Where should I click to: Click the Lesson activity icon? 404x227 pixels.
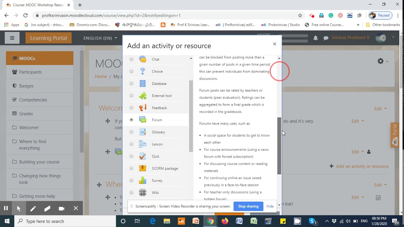click(x=143, y=144)
